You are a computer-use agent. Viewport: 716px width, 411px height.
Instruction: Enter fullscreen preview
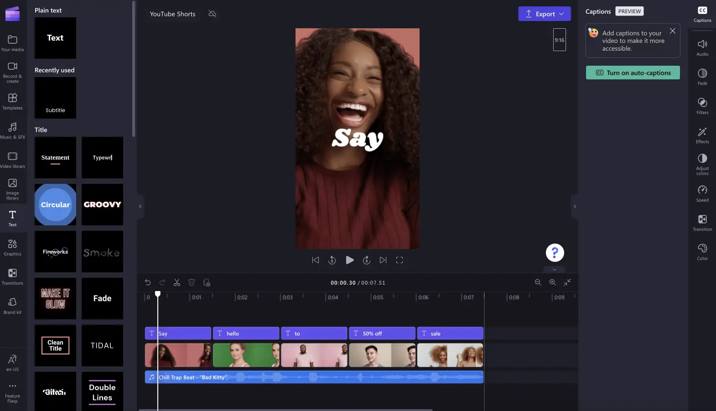tap(400, 260)
